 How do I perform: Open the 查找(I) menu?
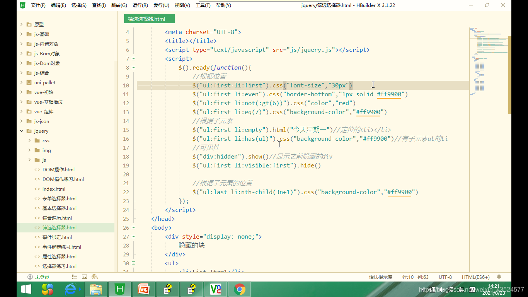click(x=99, y=5)
